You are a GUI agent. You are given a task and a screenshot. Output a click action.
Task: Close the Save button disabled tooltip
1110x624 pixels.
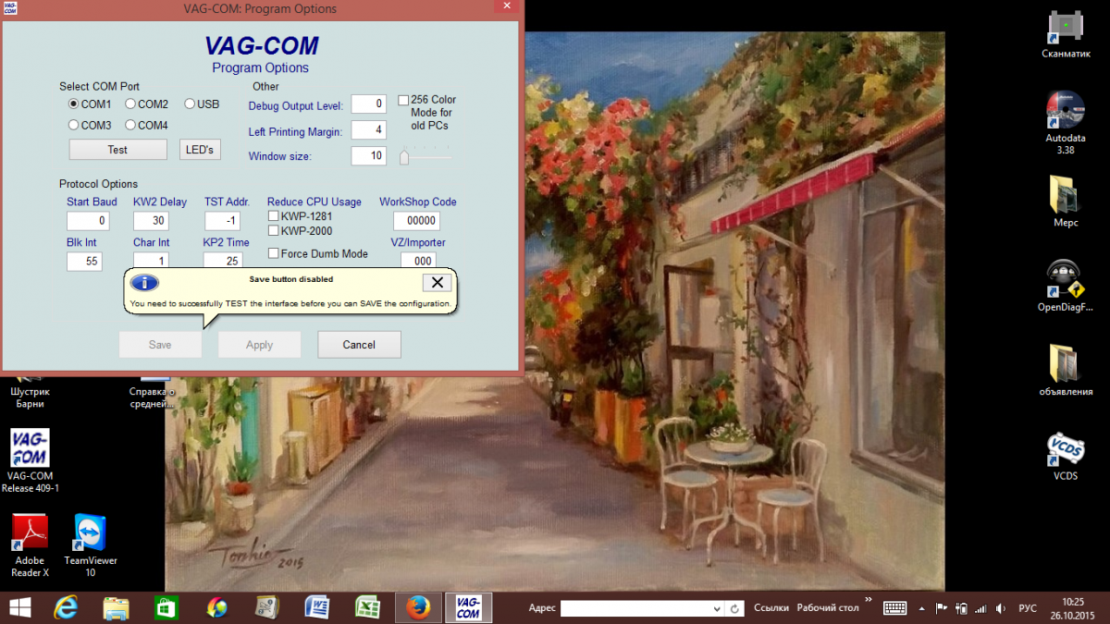click(438, 283)
